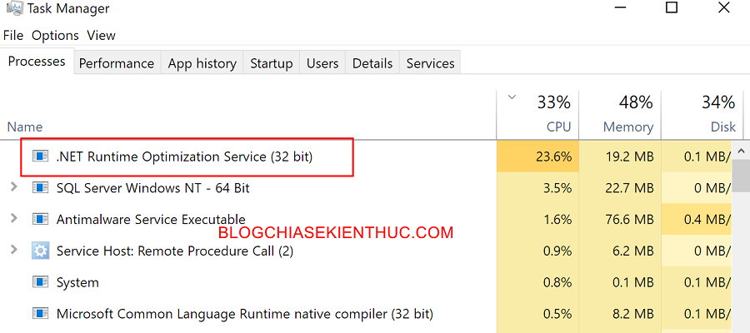Screen dimensions: 750x333
Task: Open the Options menu
Action: [55, 35]
